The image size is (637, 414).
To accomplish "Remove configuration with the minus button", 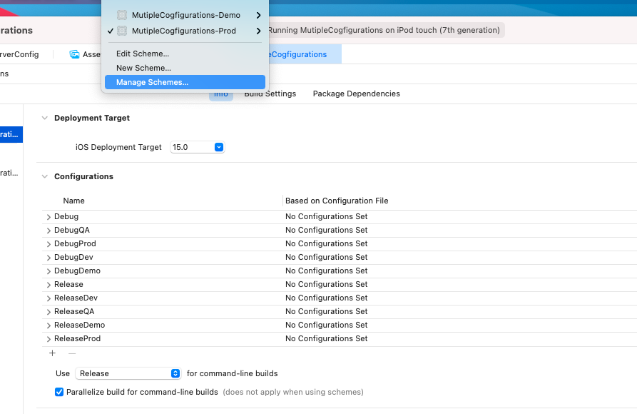I will 72,353.
